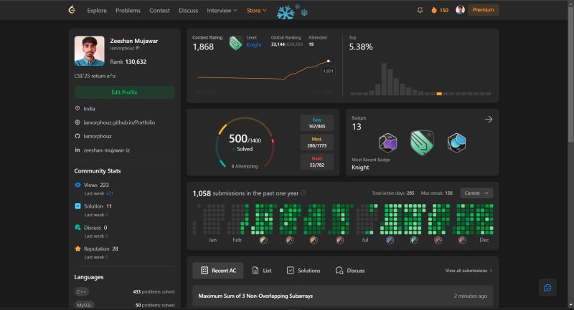Click the monthly badge under March heatmap
The width and height of the screenshot is (574, 310).
(x=263, y=241)
